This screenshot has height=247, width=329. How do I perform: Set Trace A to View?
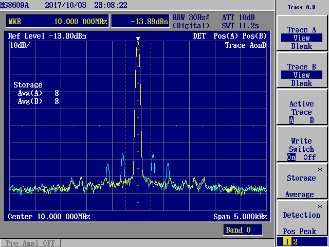(x=302, y=38)
